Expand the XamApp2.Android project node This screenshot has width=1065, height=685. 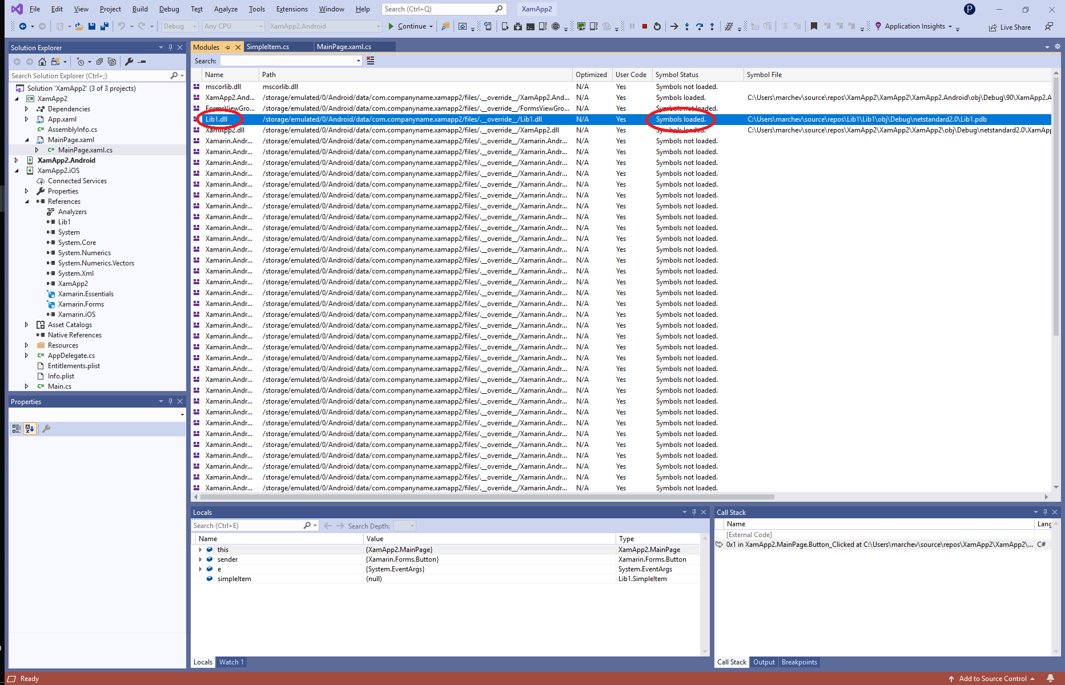click(x=16, y=160)
